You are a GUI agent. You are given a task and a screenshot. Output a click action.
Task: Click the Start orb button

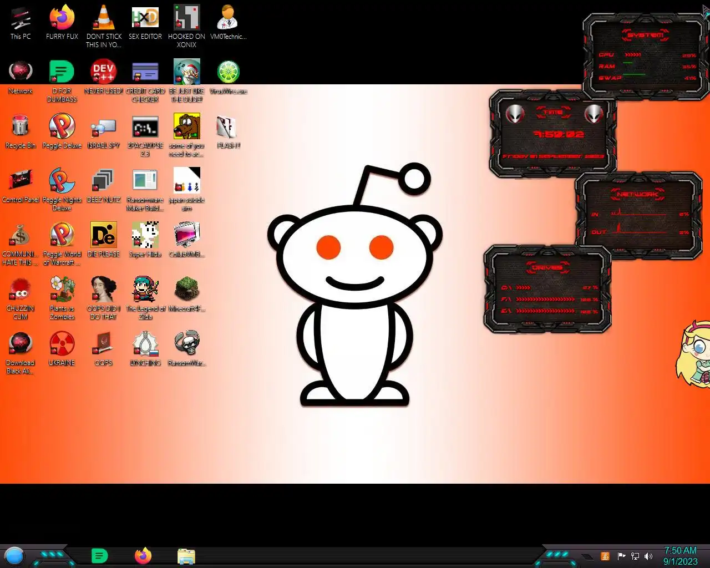tap(14, 556)
